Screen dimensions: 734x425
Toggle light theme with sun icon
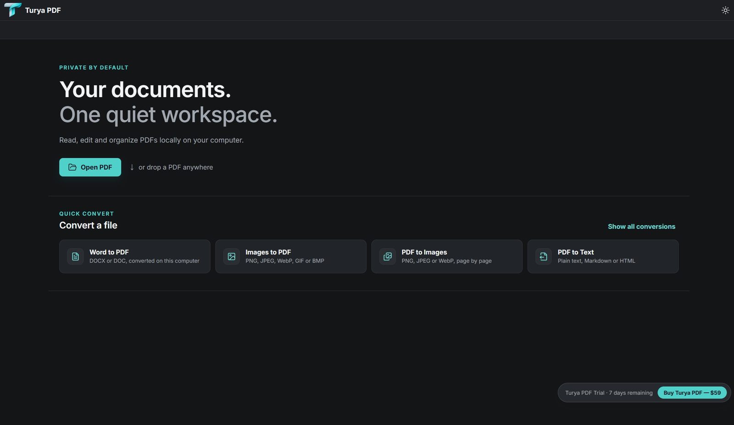point(725,10)
